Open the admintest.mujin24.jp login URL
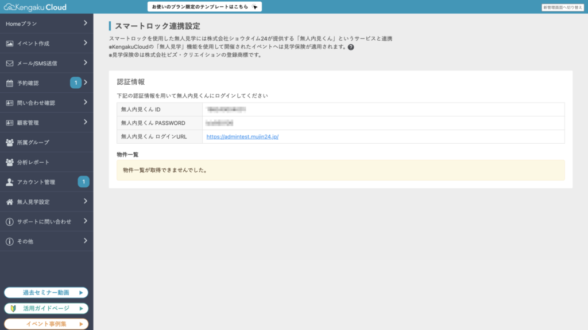The width and height of the screenshot is (588, 330). (242, 137)
